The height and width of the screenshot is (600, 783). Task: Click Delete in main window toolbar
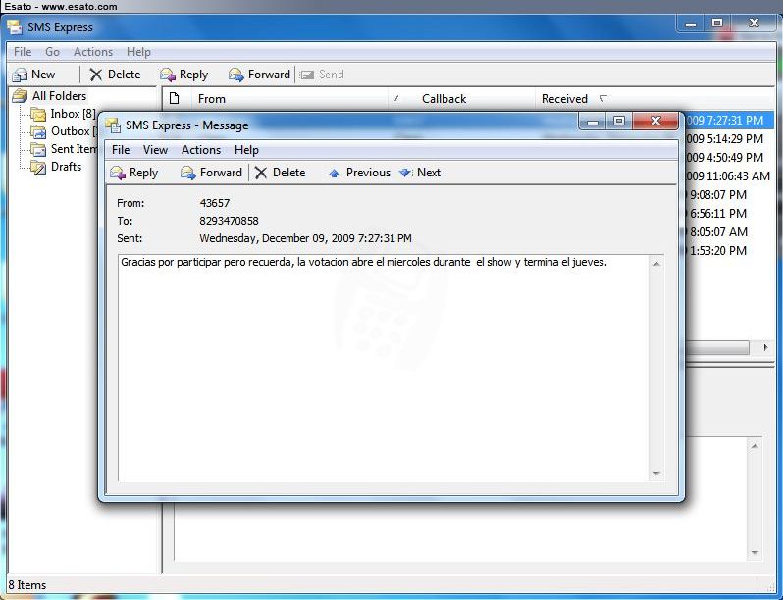click(115, 75)
